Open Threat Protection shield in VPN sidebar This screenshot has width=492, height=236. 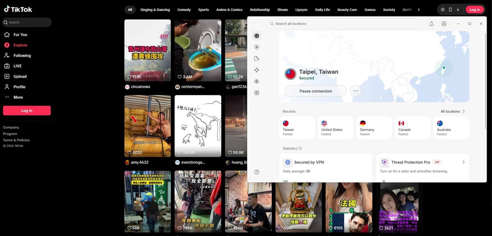[256, 47]
